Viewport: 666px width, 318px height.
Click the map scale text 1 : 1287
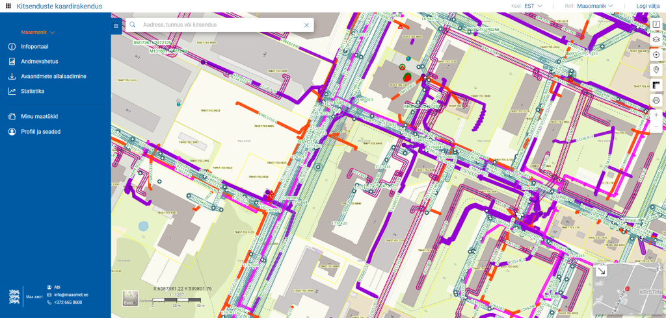pyautogui.click(x=176, y=294)
